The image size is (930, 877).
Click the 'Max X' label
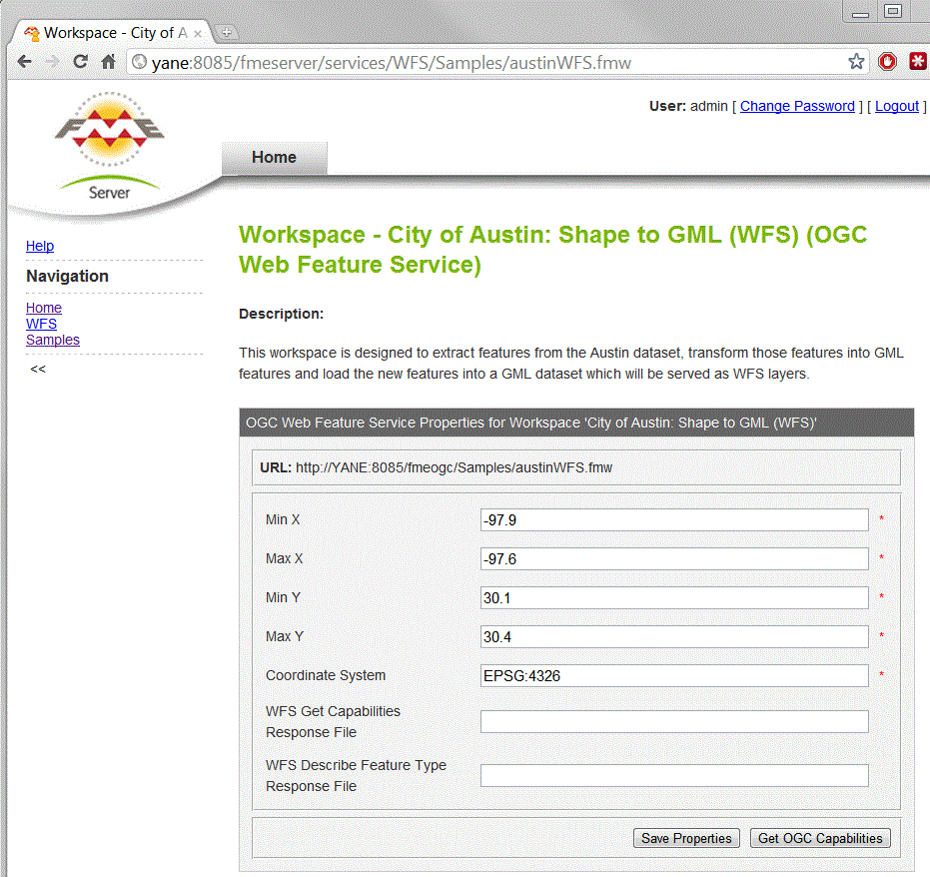pos(284,559)
